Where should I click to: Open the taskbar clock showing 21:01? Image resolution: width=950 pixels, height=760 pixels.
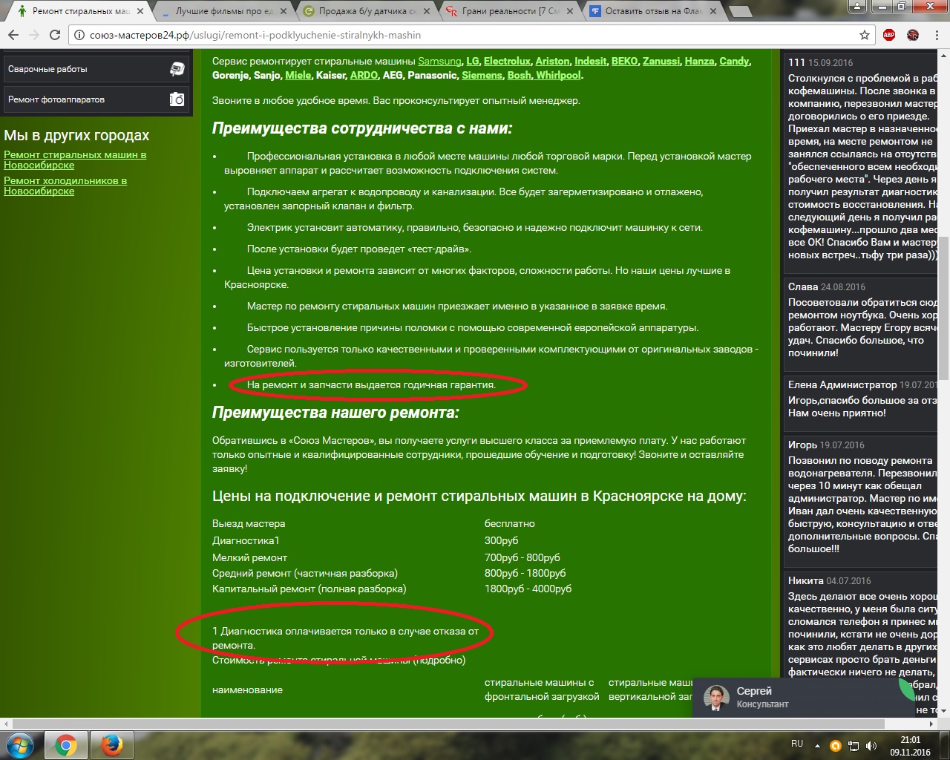[x=910, y=746]
